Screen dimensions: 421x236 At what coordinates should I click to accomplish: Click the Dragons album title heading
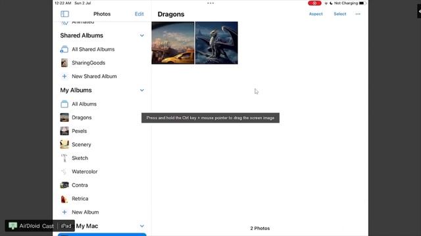(x=171, y=14)
